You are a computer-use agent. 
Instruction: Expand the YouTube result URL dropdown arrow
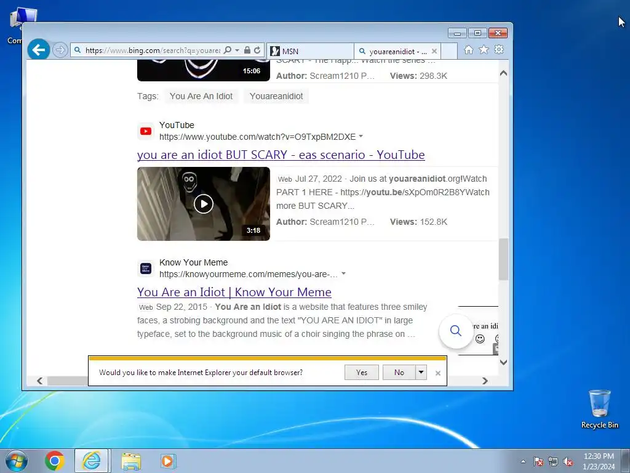pos(361,136)
